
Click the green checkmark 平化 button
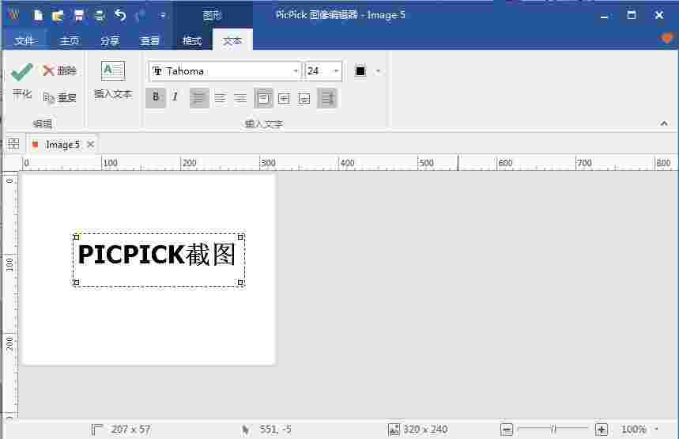point(22,81)
